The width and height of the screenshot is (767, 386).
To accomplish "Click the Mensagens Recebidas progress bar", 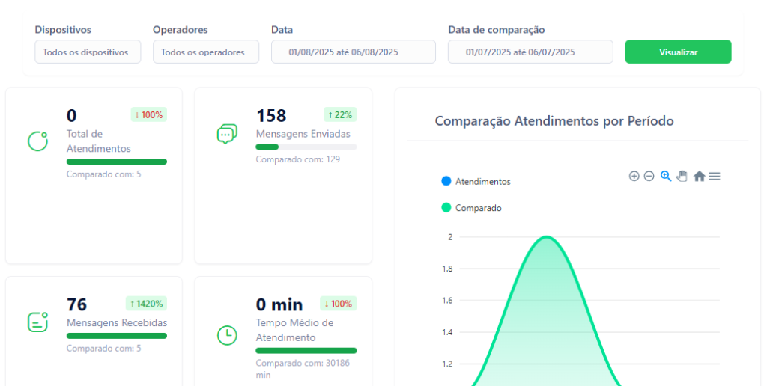I will coord(117,336).
